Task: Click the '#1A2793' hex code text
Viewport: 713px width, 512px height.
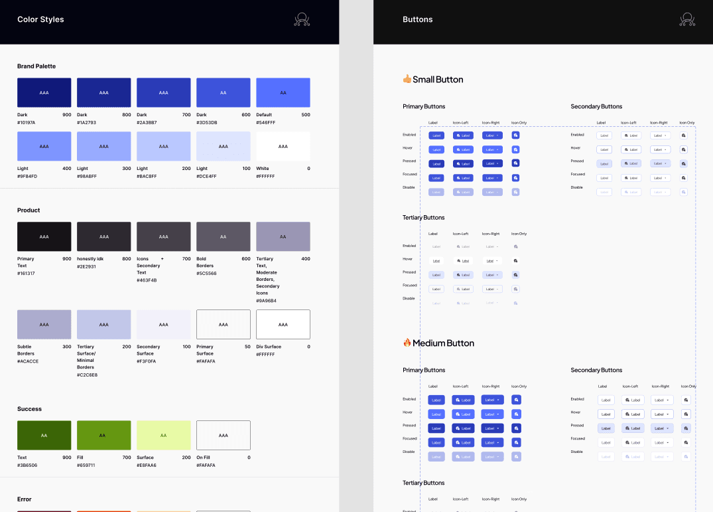Action: point(86,122)
